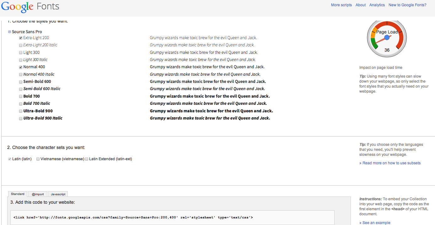Screen dimensions: 435x225
Task: Click the Semi-Bold 600 Italic preview sentence
Action: (207, 89)
